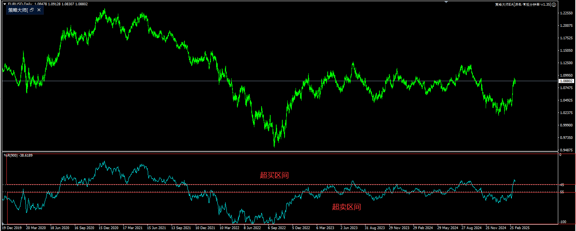Click the 0.99900 price on the price axis
This screenshot has width=576, height=231.
(x=565, y=125)
